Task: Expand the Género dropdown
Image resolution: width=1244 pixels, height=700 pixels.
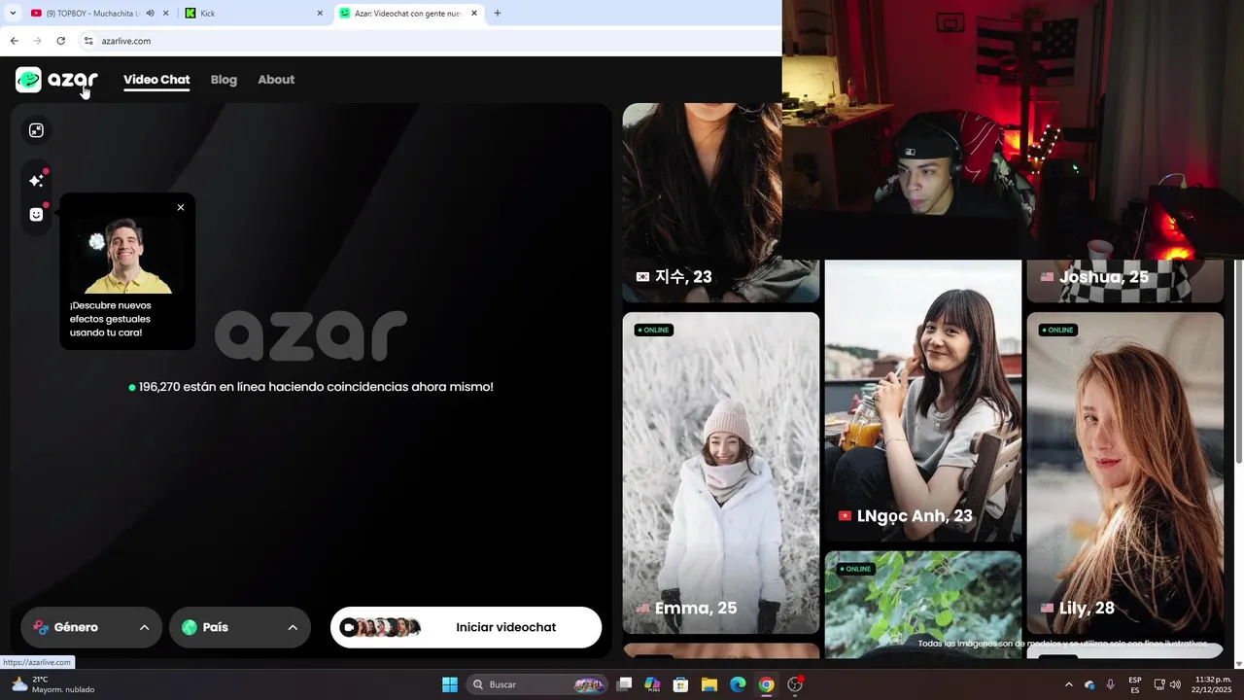Action: click(x=91, y=627)
